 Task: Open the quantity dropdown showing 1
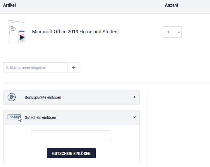click(x=172, y=32)
